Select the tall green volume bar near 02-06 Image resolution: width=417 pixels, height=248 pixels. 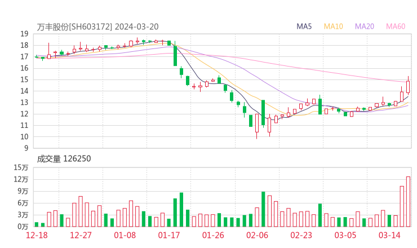coord(263,209)
